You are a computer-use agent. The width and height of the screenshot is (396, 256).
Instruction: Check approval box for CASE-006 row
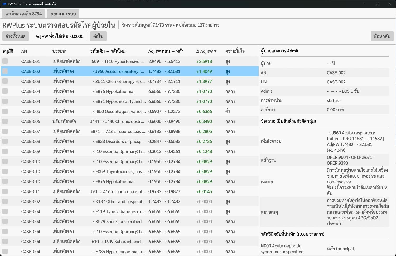(x=5, y=121)
